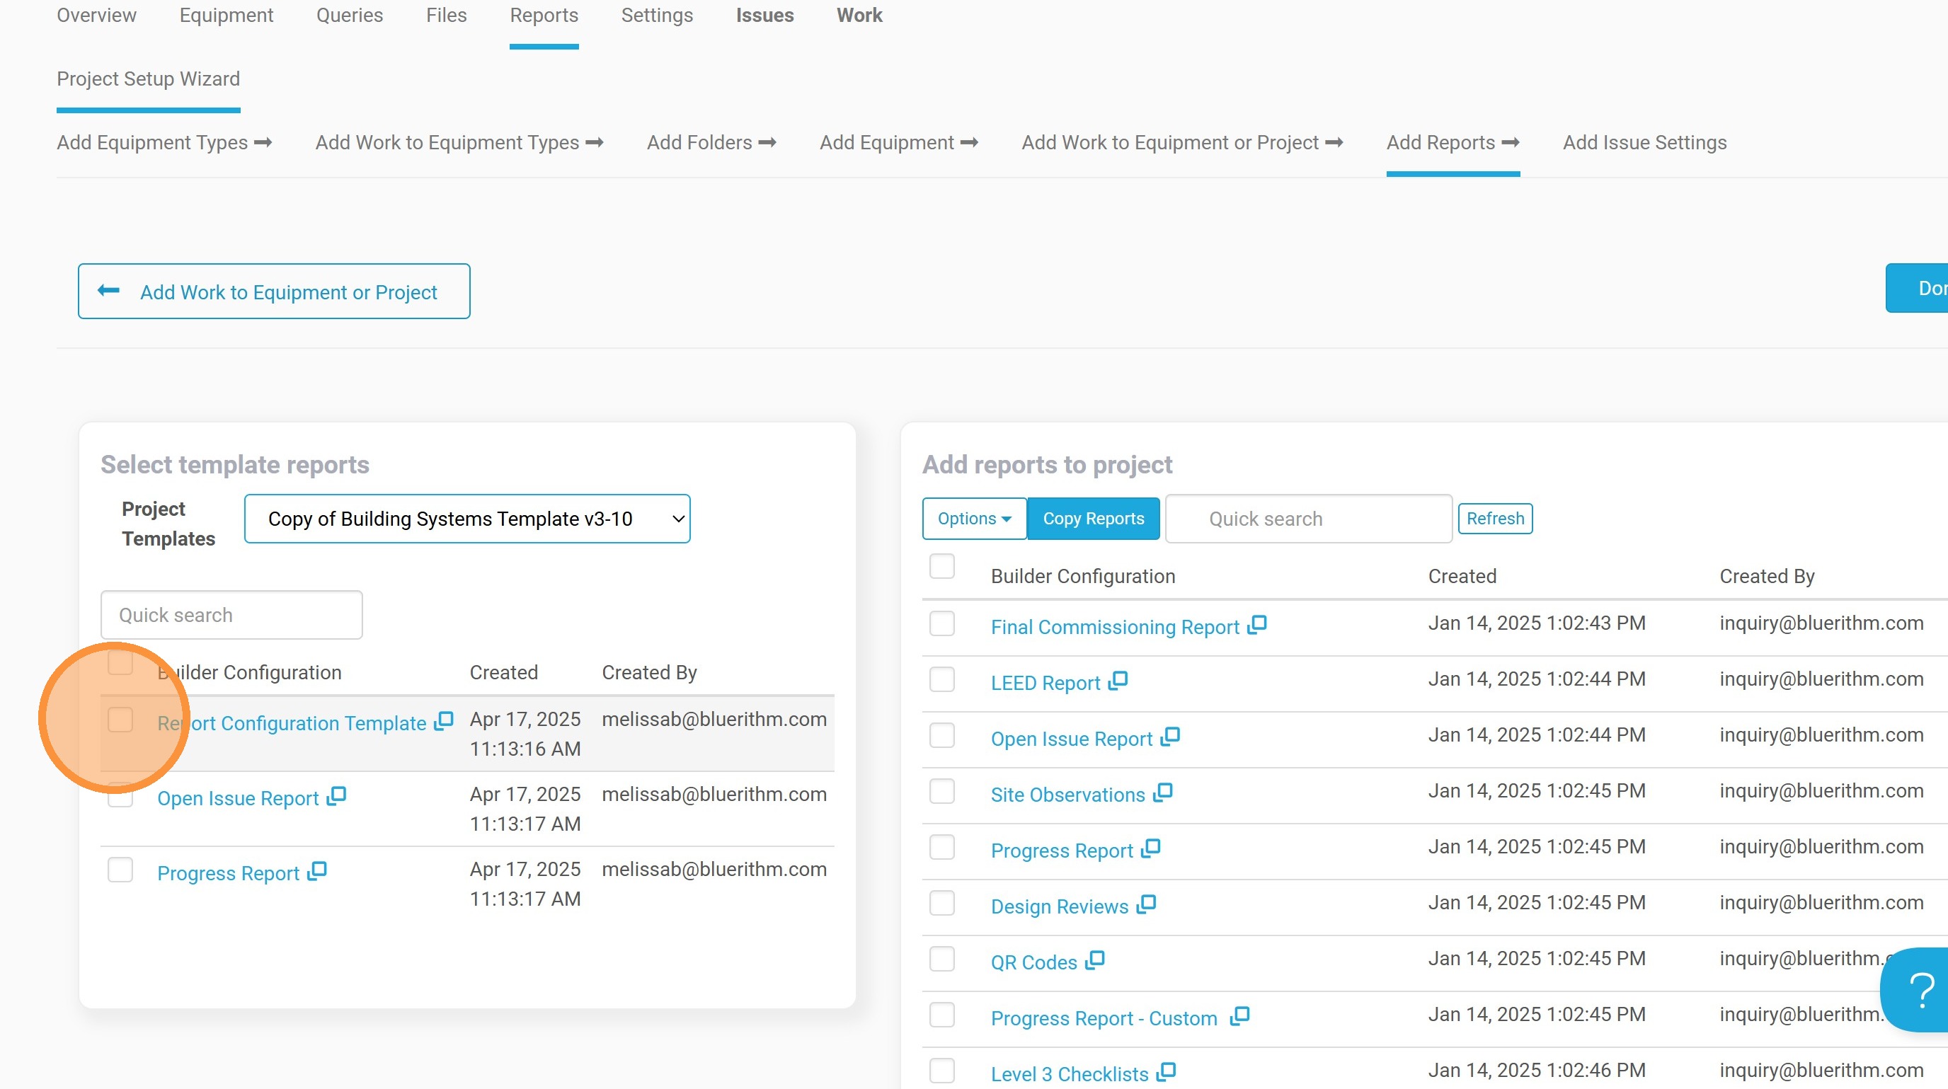Click the Refresh button

1495,519
